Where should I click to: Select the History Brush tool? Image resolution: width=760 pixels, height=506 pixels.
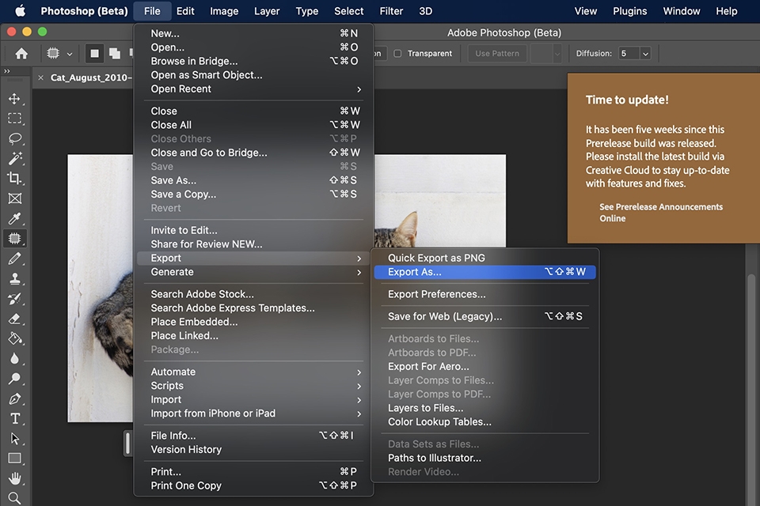pyautogui.click(x=14, y=299)
